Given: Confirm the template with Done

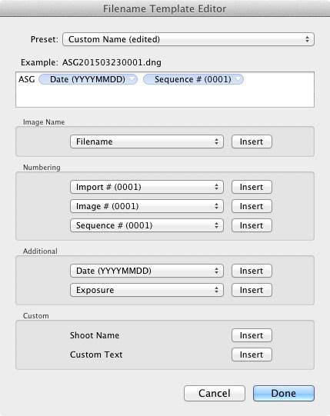Looking at the screenshot, I should click(284, 393).
